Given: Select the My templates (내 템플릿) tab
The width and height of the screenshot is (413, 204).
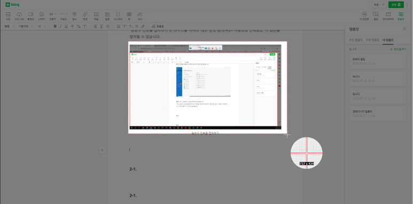Looking at the screenshot, I should tap(388, 40).
